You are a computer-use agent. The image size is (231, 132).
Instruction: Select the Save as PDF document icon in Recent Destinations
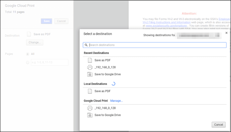coord(90,60)
